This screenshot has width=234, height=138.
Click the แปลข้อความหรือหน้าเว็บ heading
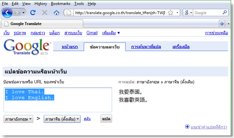[x=36, y=71]
